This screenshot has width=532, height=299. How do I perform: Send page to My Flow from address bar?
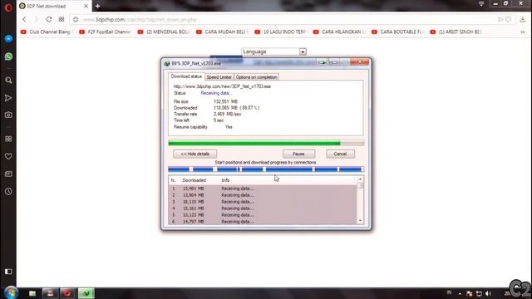(500, 20)
